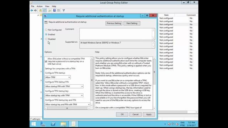
Task: Click the Group Policy Editor taskbar icon
Action: (x=73, y=124)
